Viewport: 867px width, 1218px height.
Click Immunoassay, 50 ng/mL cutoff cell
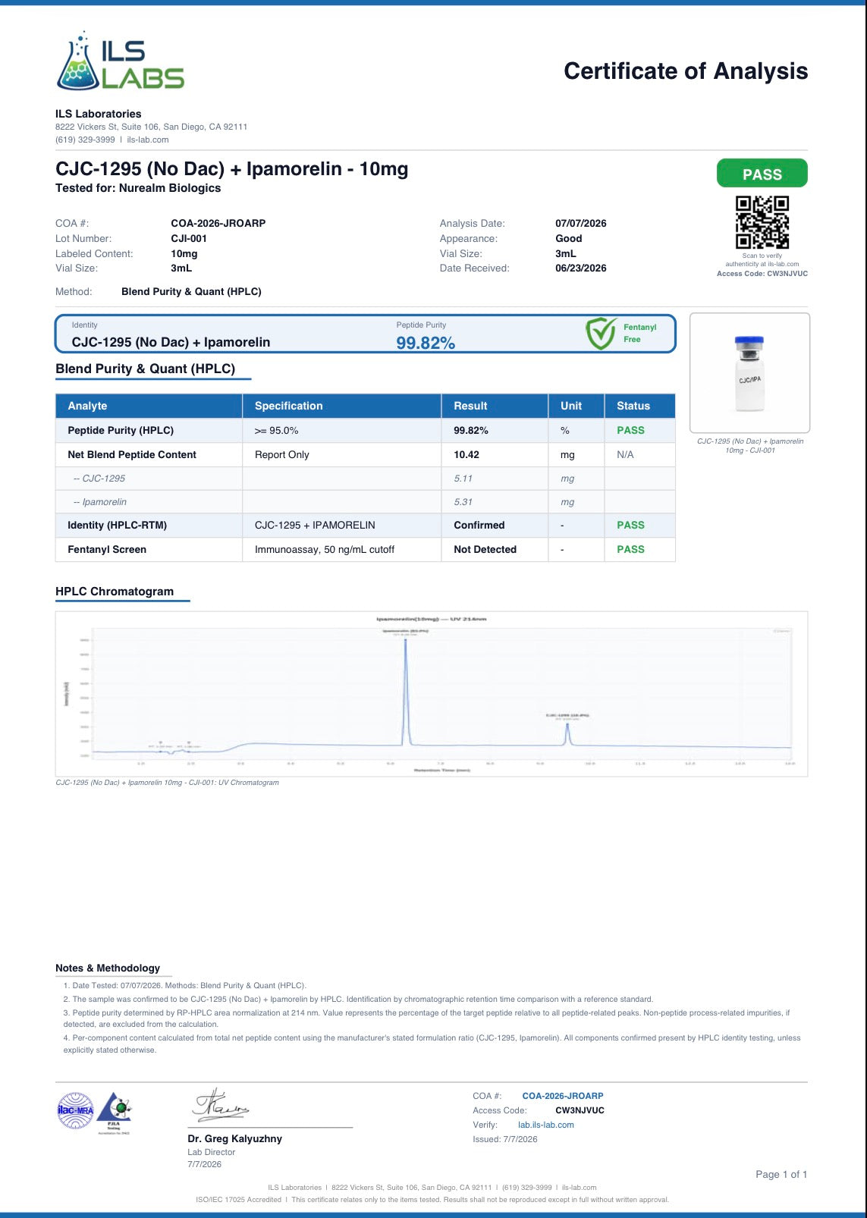point(342,549)
